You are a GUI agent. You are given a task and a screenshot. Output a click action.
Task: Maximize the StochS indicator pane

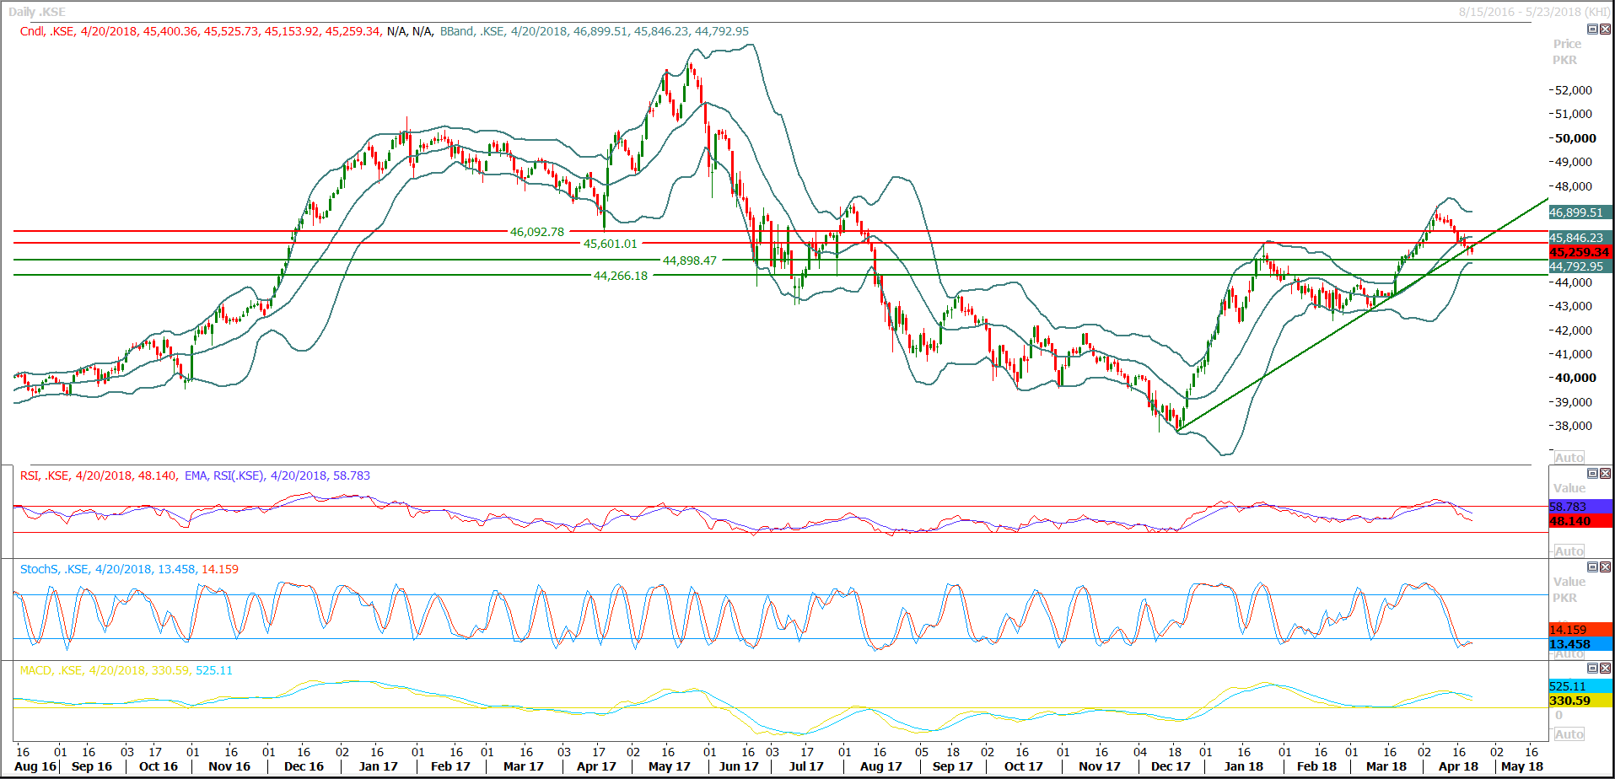1592,567
